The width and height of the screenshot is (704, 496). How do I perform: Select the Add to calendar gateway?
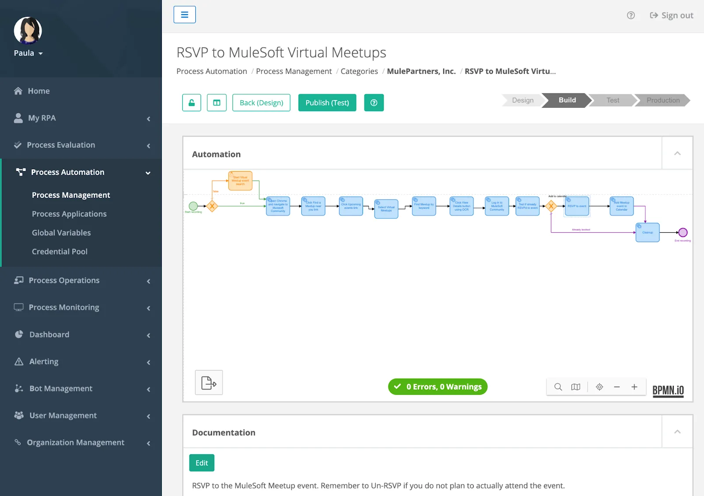coord(551,206)
